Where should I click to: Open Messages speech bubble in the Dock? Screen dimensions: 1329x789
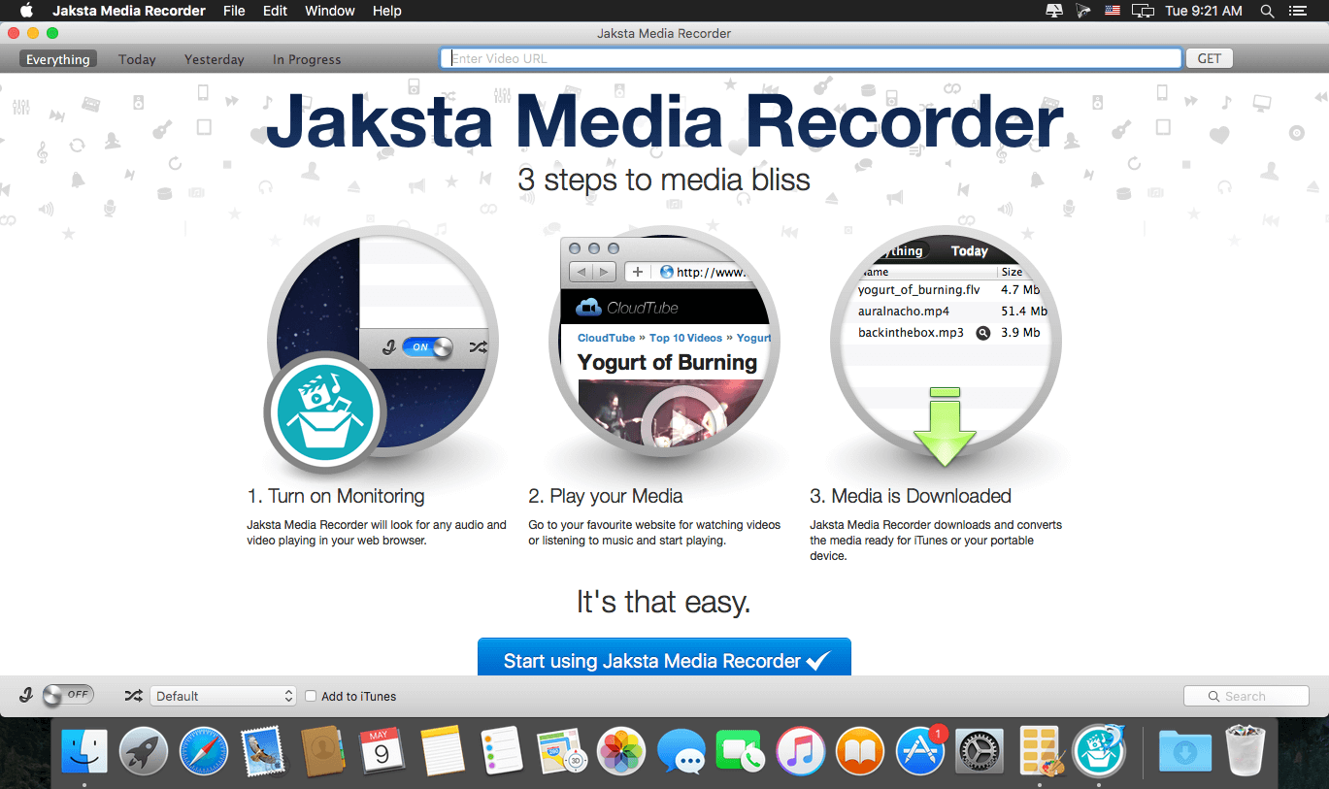click(681, 752)
